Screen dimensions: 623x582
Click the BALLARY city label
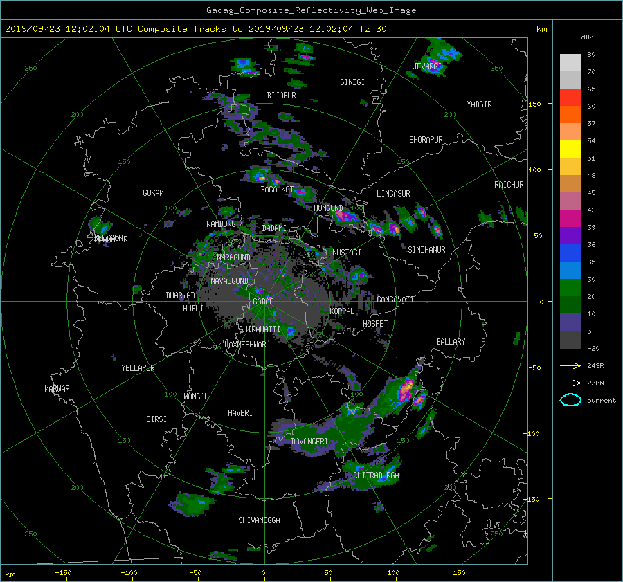(451, 342)
